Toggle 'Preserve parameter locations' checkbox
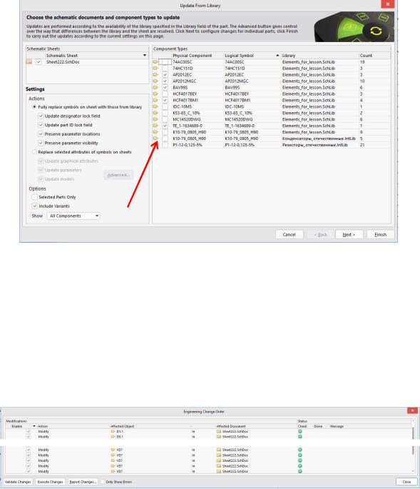This screenshot has width=420, height=489. [x=41, y=133]
